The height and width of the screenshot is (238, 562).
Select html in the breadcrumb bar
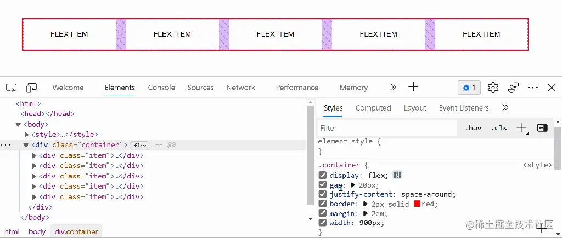(x=12, y=231)
